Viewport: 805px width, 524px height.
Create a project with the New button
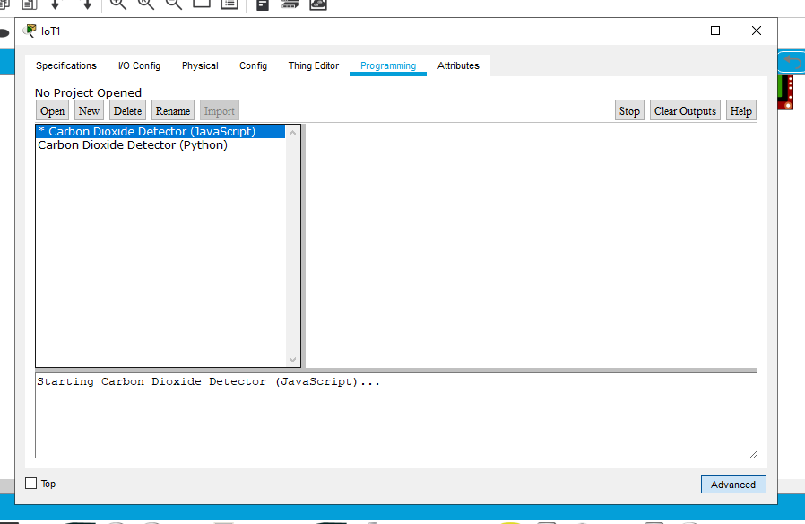89,111
